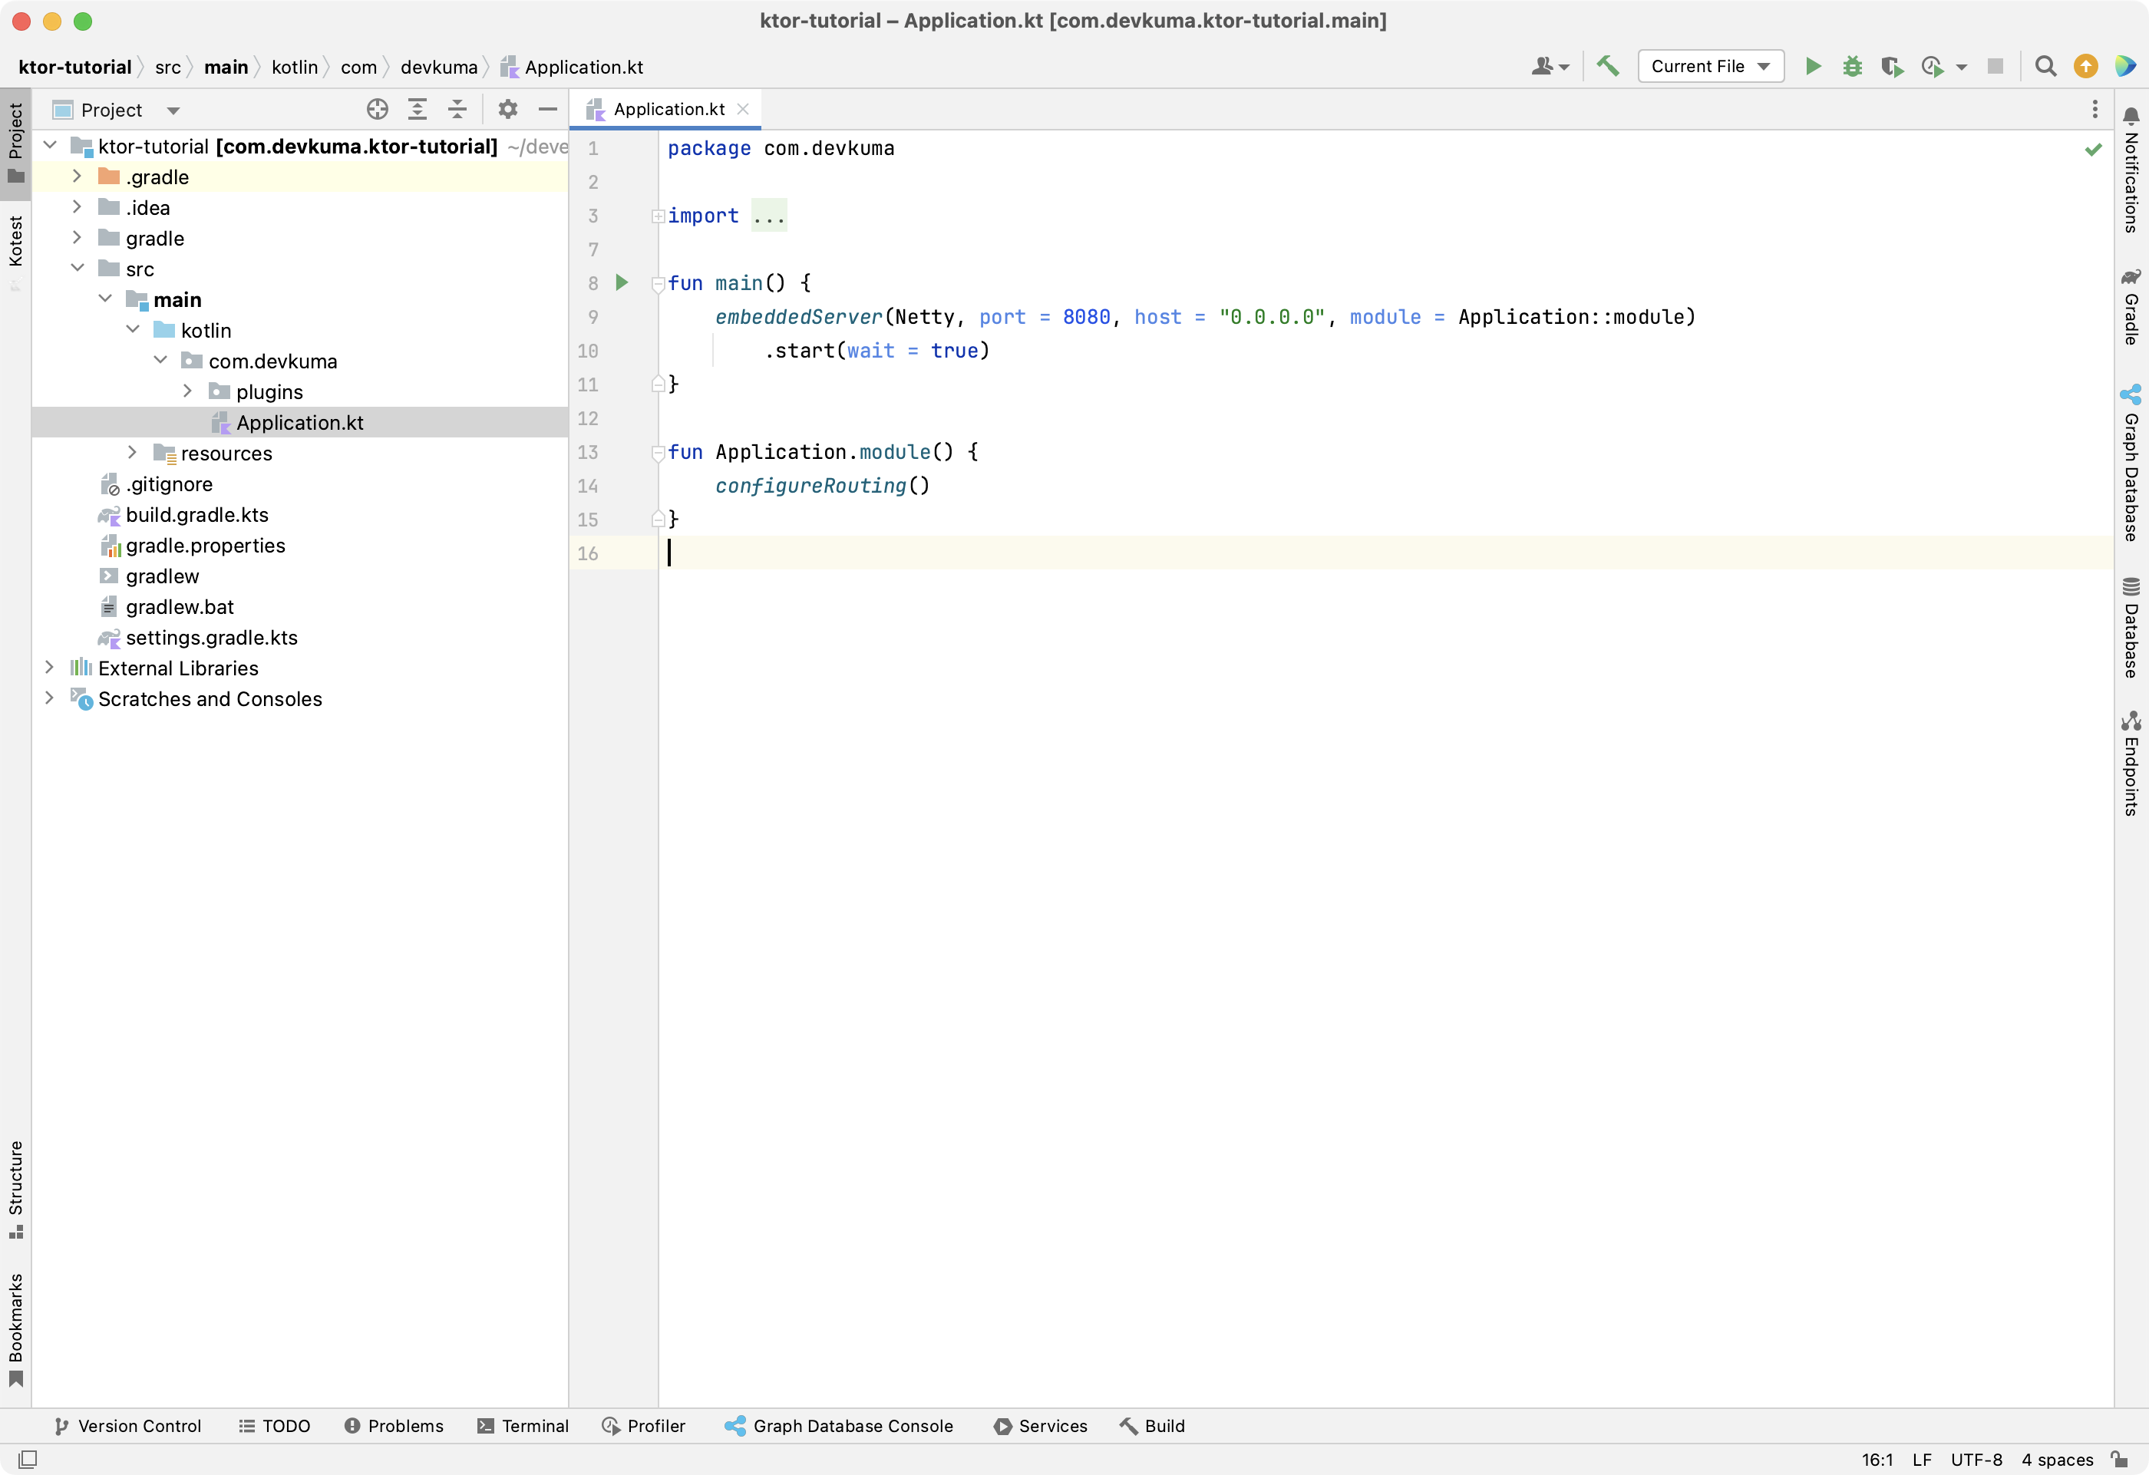Expand the .gradle folder

coord(78,176)
